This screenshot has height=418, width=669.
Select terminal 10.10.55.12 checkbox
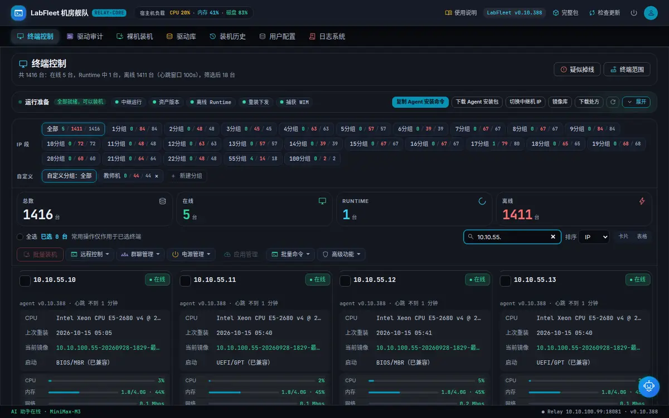(x=345, y=280)
